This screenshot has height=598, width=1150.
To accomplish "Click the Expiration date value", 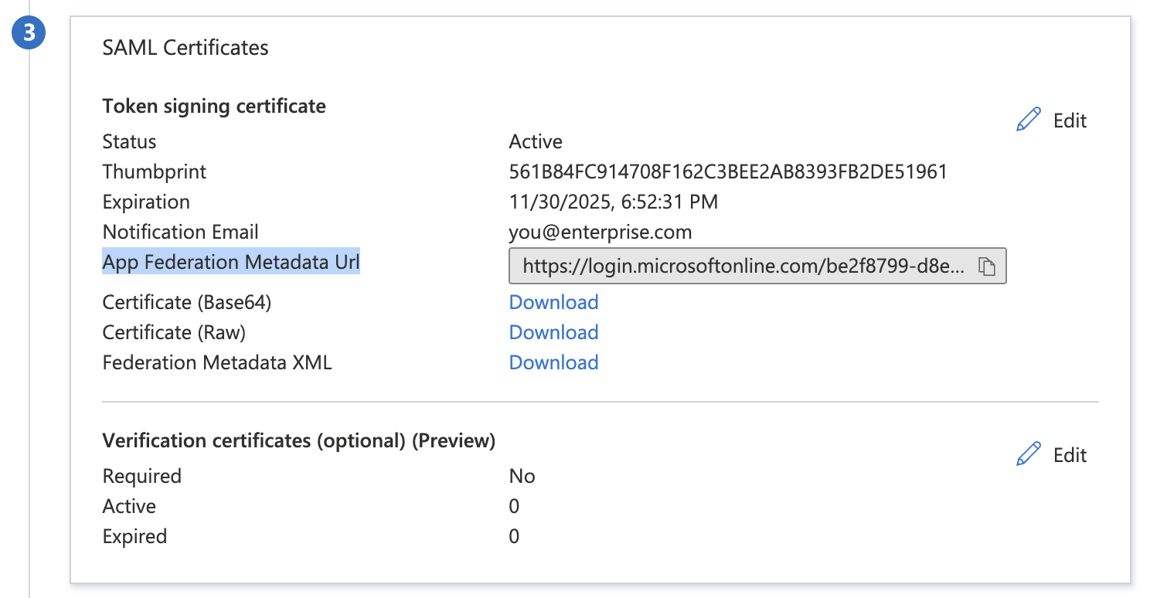I will [613, 201].
